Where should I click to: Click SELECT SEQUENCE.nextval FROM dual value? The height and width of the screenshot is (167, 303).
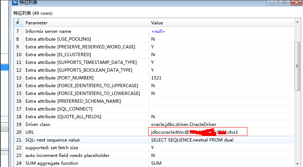point(192,140)
